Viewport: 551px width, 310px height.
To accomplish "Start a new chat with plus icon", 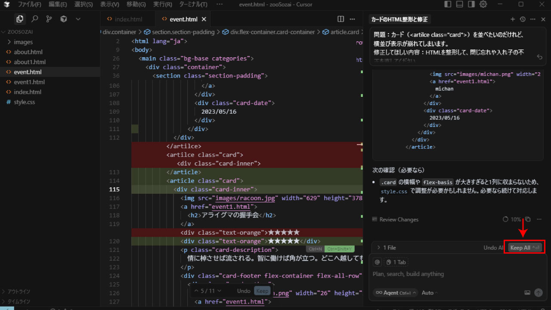I will [513, 19].
